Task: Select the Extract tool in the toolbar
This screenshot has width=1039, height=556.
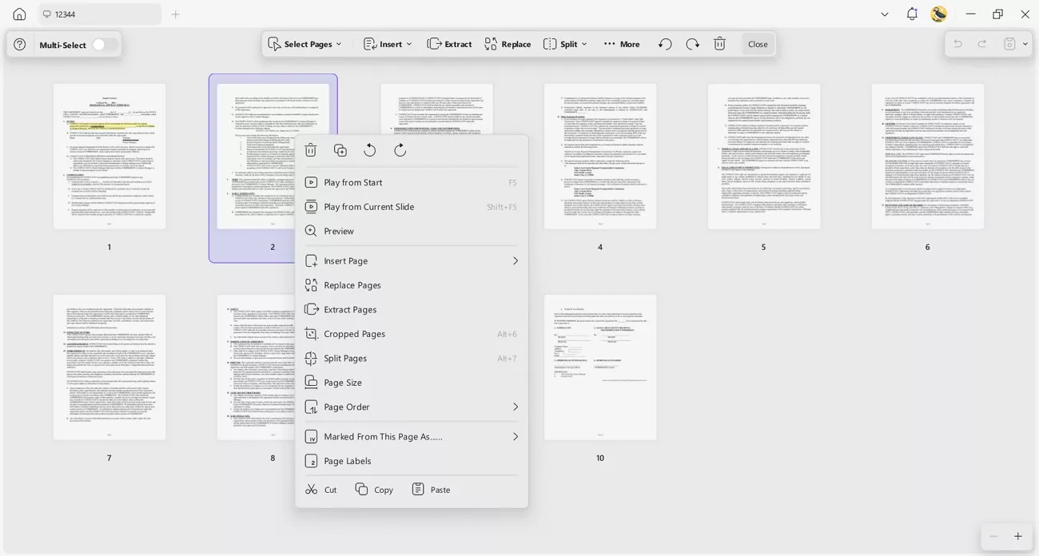Action: pyautogui.click(x=449, y=44)
